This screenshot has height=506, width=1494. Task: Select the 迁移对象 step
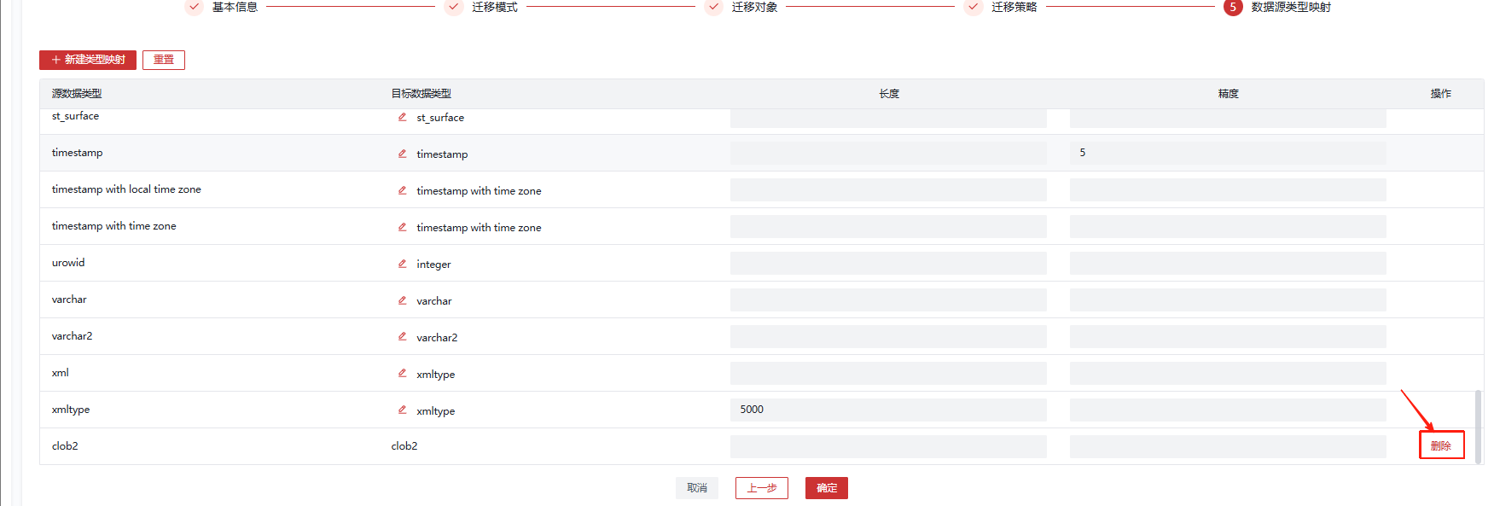(x=754, y=7)
